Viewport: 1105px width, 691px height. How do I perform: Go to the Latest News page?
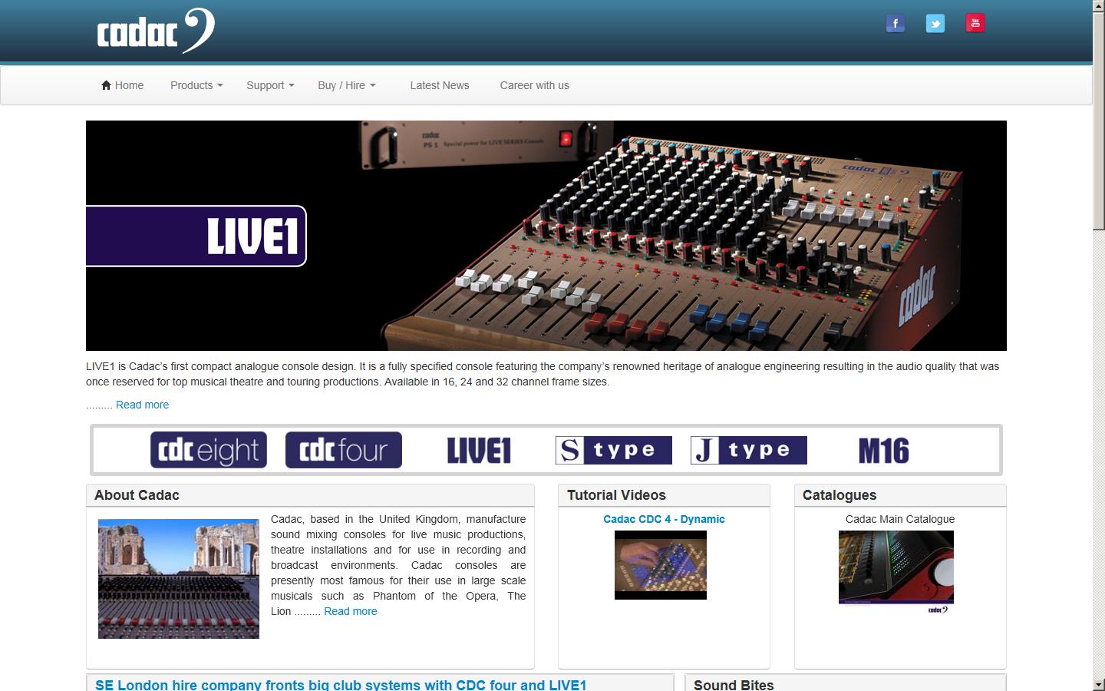[439, 85]
